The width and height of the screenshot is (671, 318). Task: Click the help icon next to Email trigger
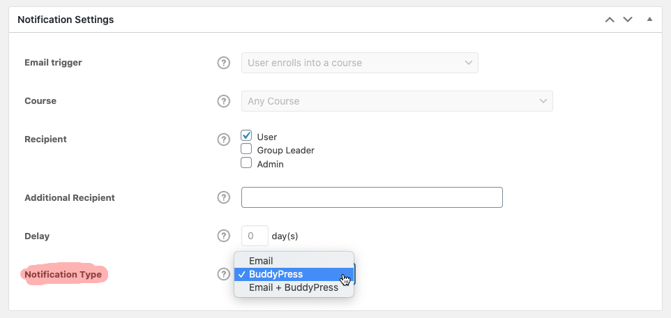(x=223, y=63)
